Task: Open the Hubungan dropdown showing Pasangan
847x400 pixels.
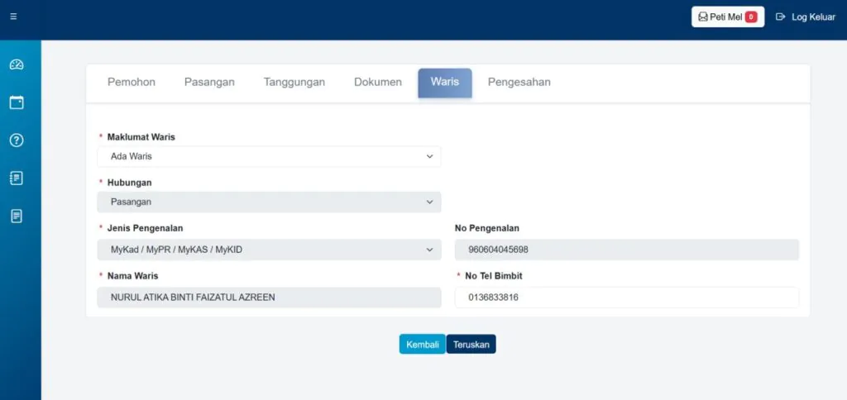Action: [x=269, y=202]
